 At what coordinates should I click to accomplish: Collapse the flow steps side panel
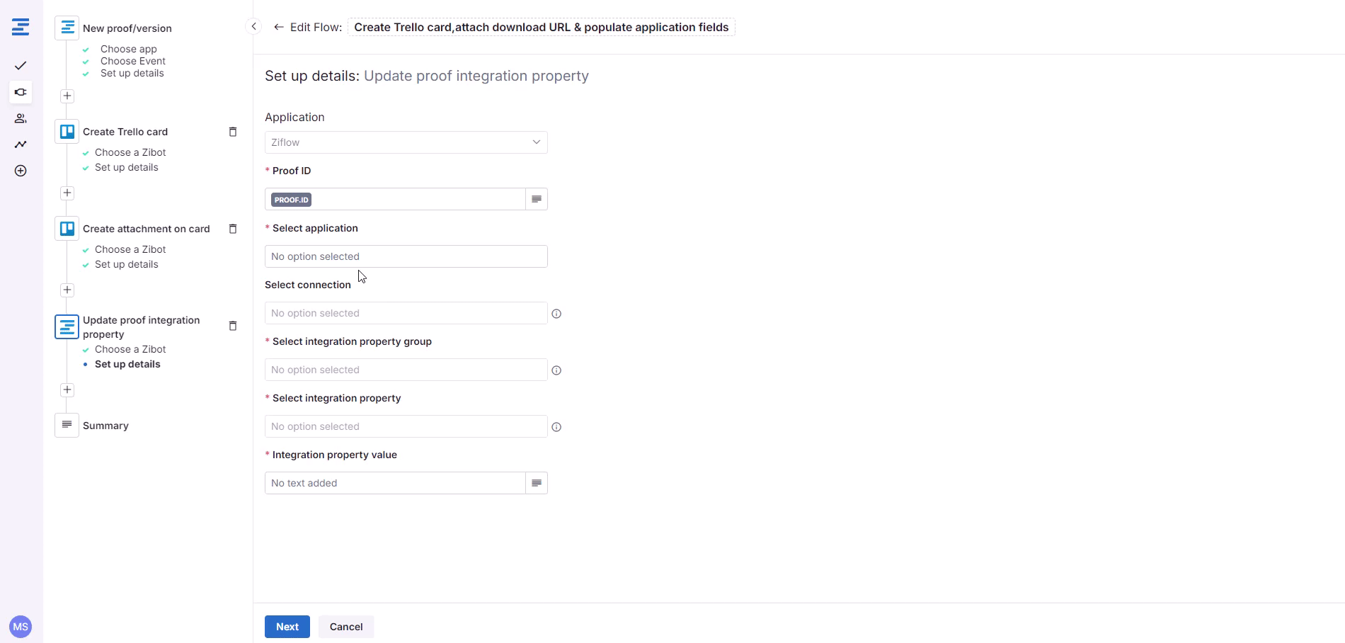253,27
